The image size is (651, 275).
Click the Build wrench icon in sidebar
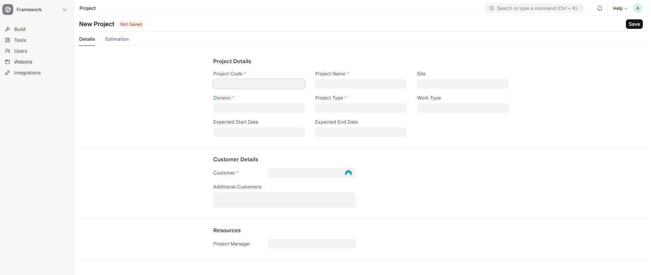tap(7, 29)
